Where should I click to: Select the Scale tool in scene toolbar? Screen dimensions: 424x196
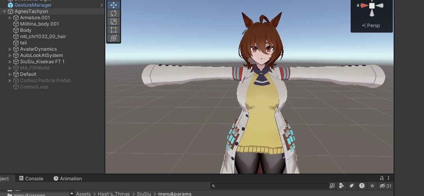pos(114,22)
